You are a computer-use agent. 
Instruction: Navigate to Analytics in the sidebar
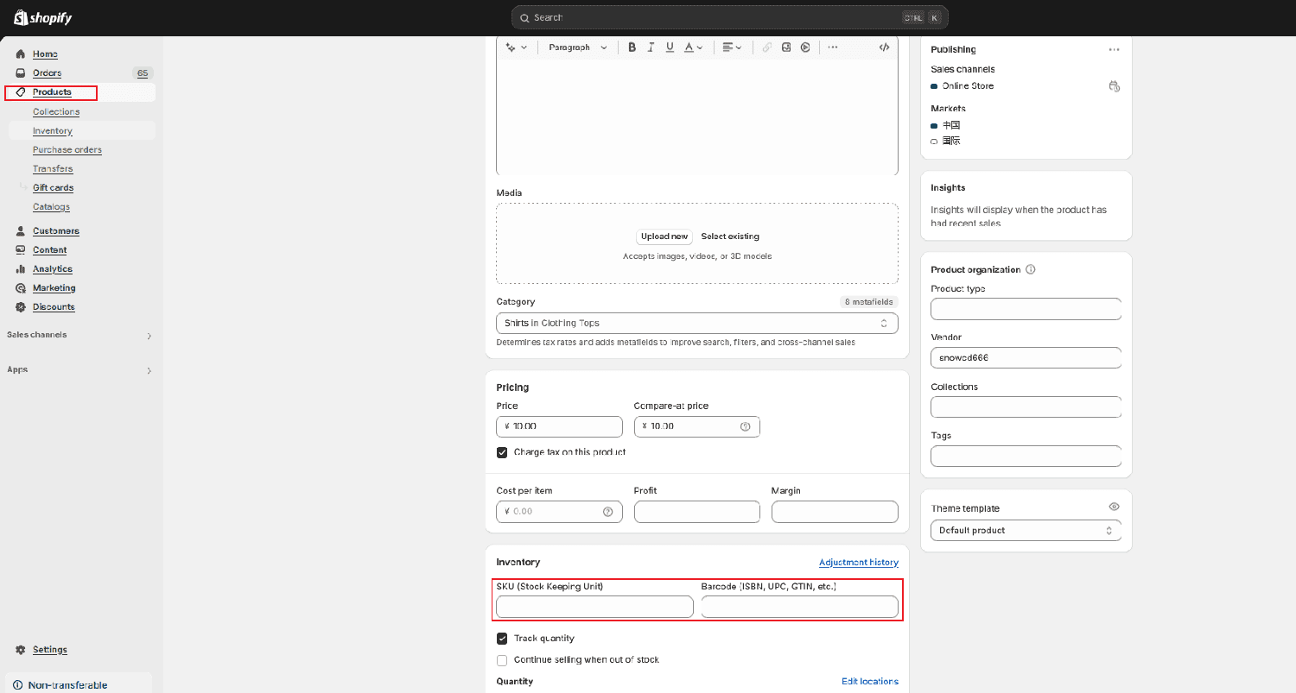[53, 268]
